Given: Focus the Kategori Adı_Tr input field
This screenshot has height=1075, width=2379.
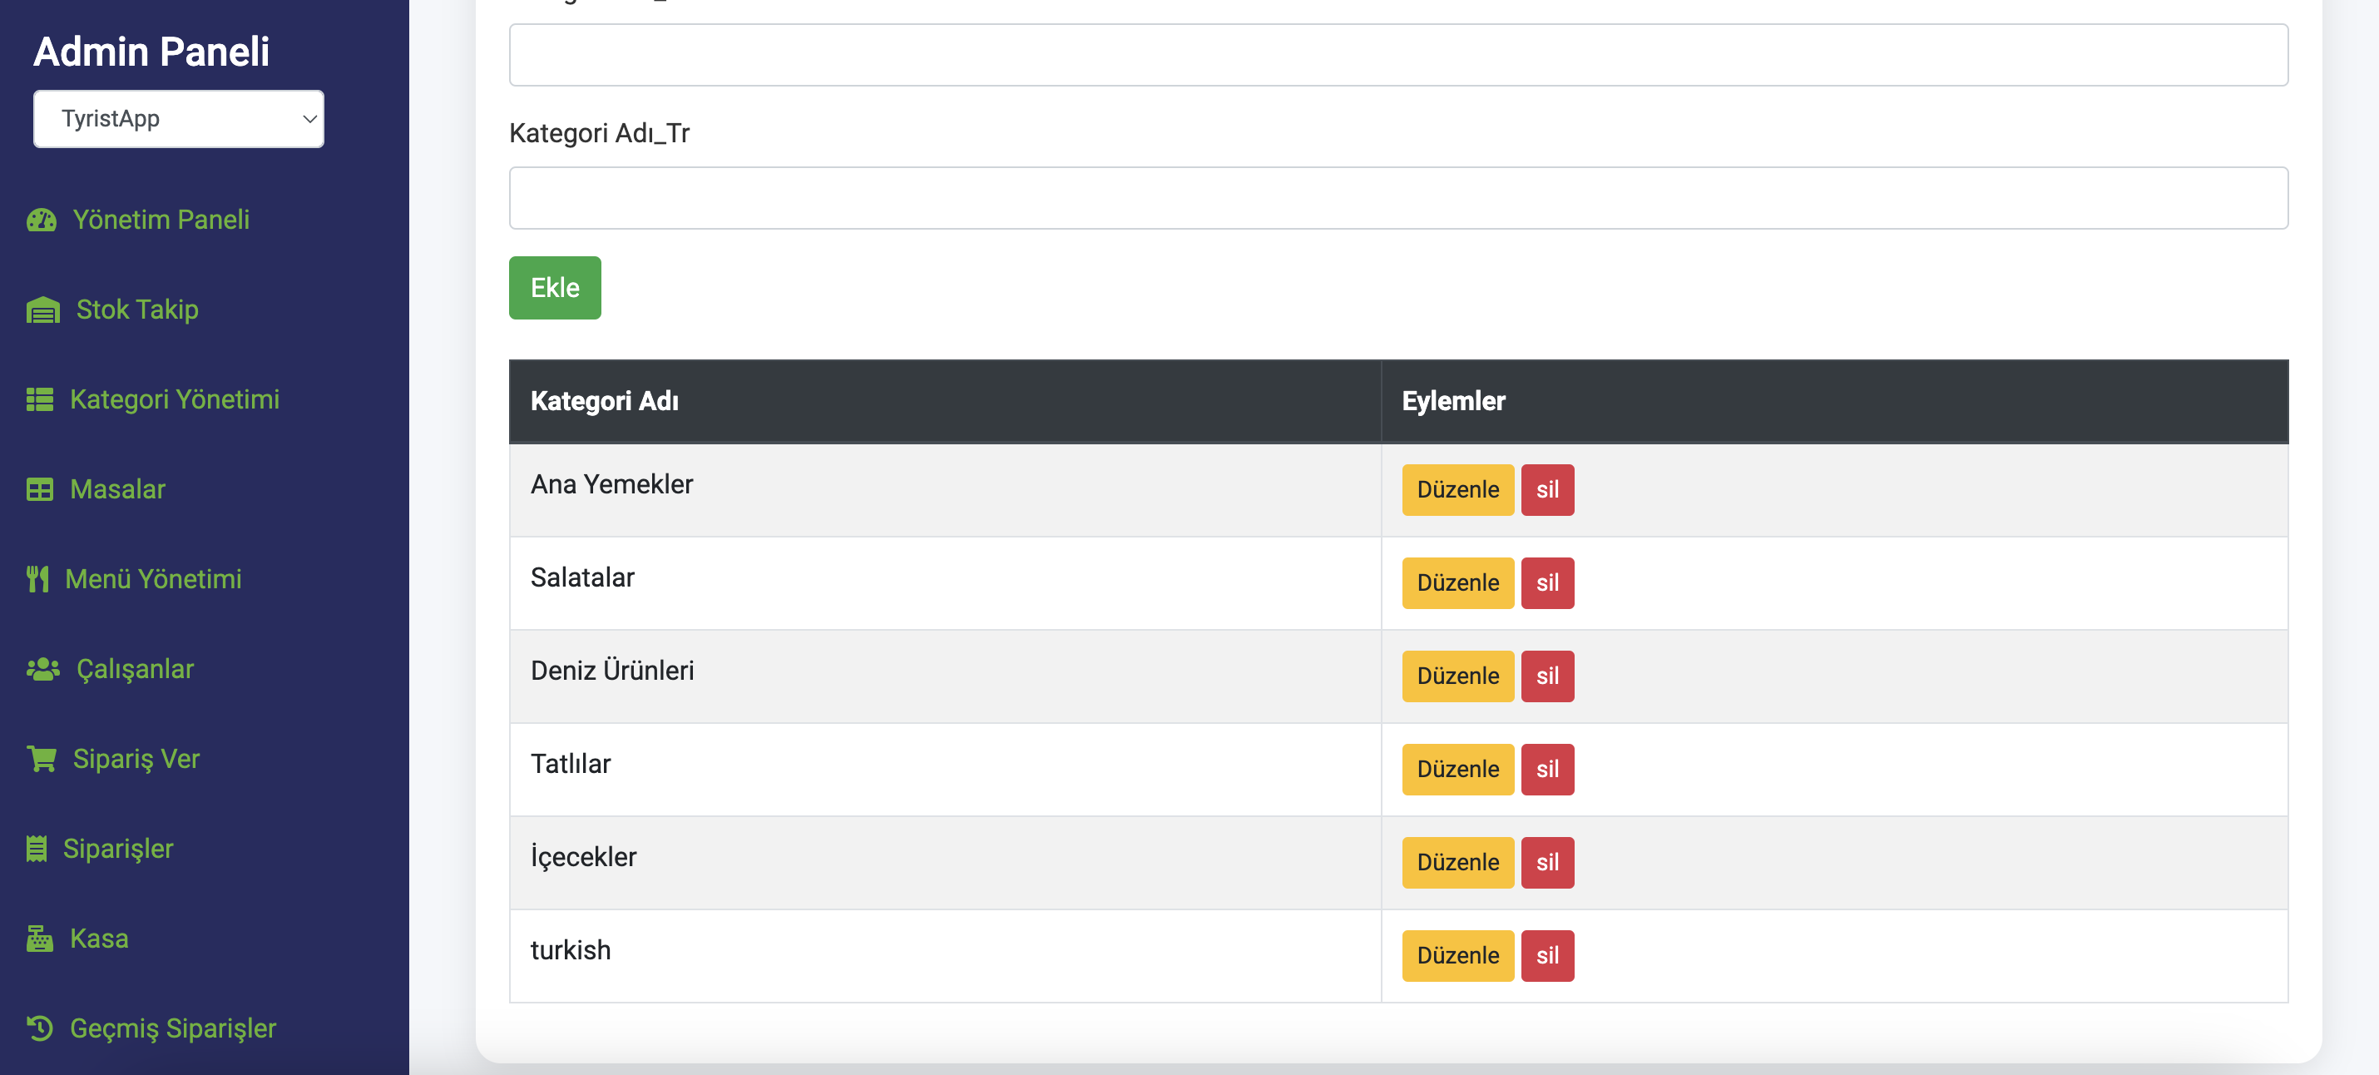Looking at the screenshot, I should [x=1397, y=198].
